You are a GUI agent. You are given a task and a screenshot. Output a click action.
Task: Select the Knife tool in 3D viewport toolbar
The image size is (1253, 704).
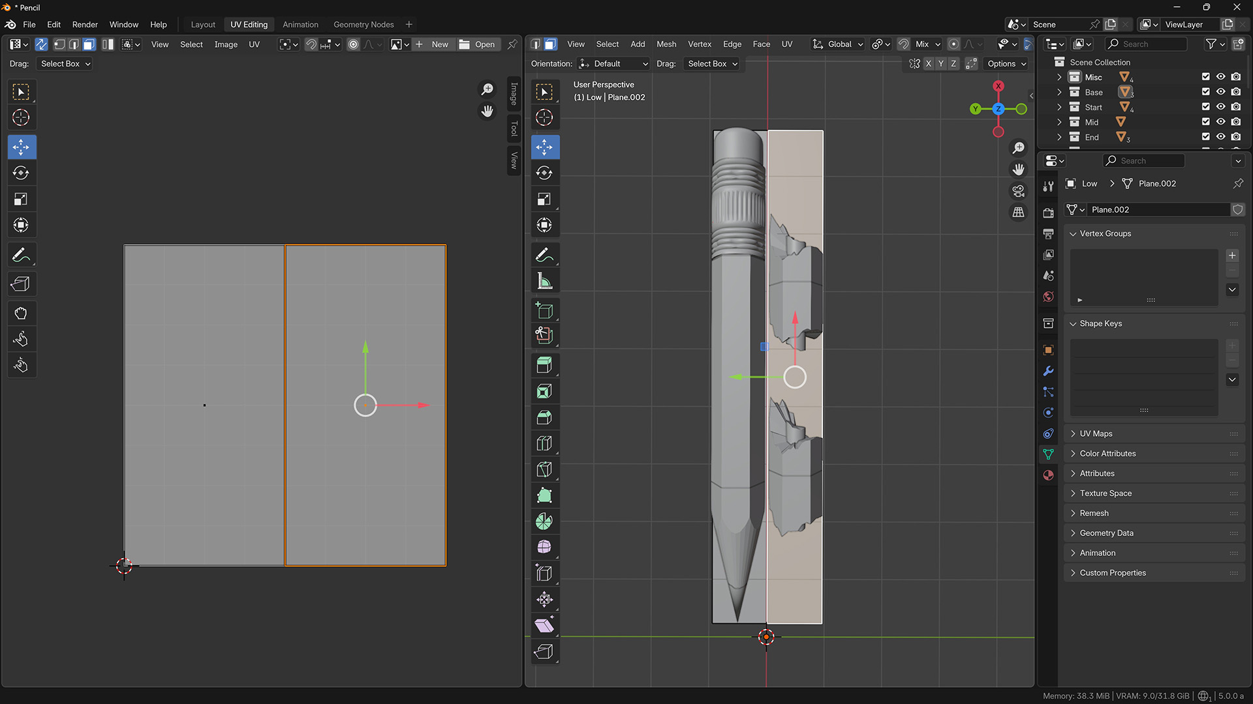click(x=544, y=469)
